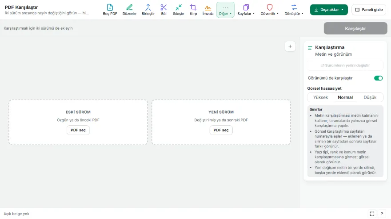Set visual sensitivity to Normal
The image size is (391, 219).
pos(345,97)
